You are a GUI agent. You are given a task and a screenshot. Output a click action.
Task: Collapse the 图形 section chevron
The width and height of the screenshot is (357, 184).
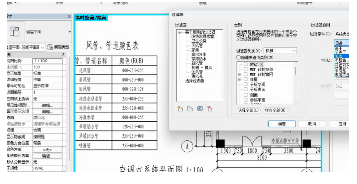tap(63, 55)
